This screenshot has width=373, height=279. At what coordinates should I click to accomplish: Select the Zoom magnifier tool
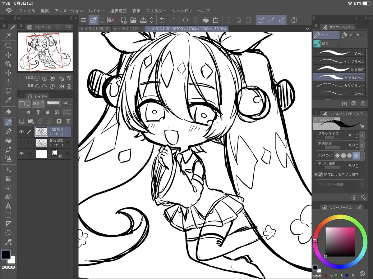tap(8, 46)
